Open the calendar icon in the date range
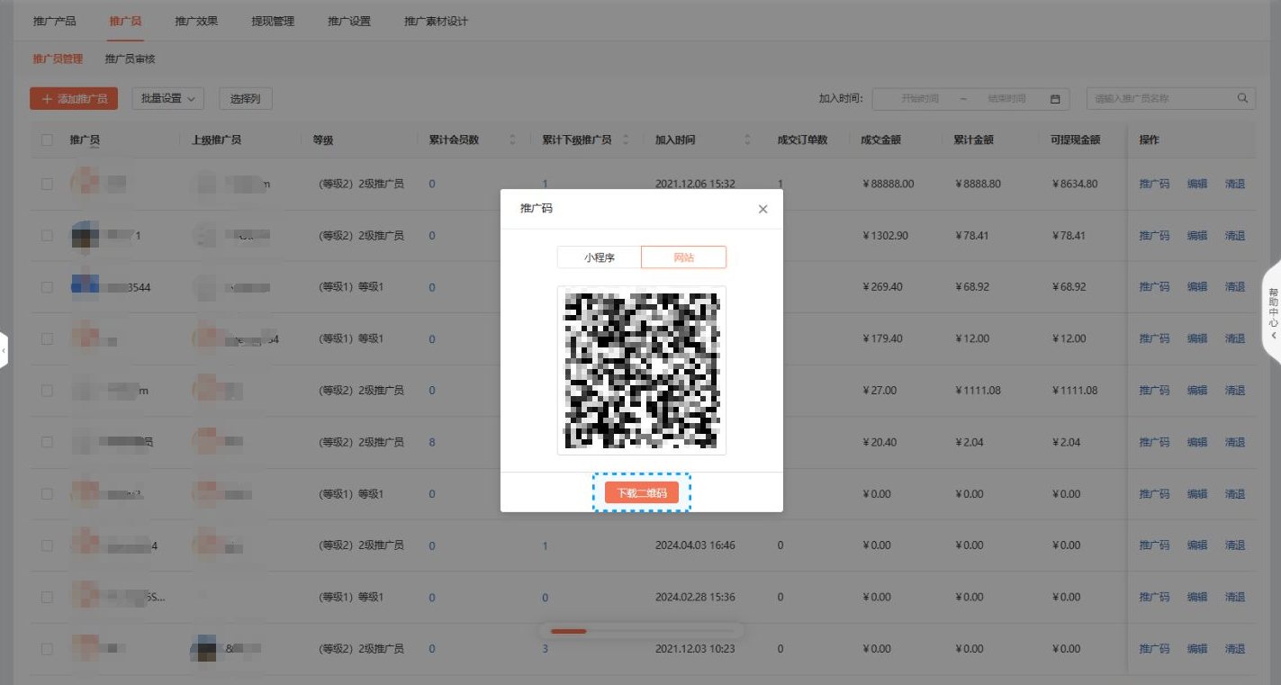The height and width of the screenshot is (685, 1281). coord(1055,99)
